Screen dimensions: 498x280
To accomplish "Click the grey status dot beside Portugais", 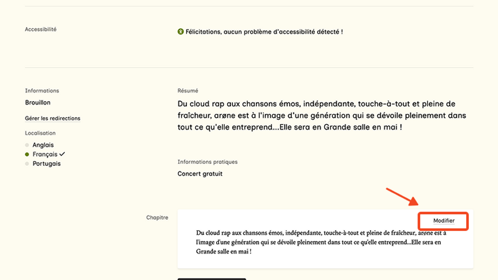I will [27, 164].
